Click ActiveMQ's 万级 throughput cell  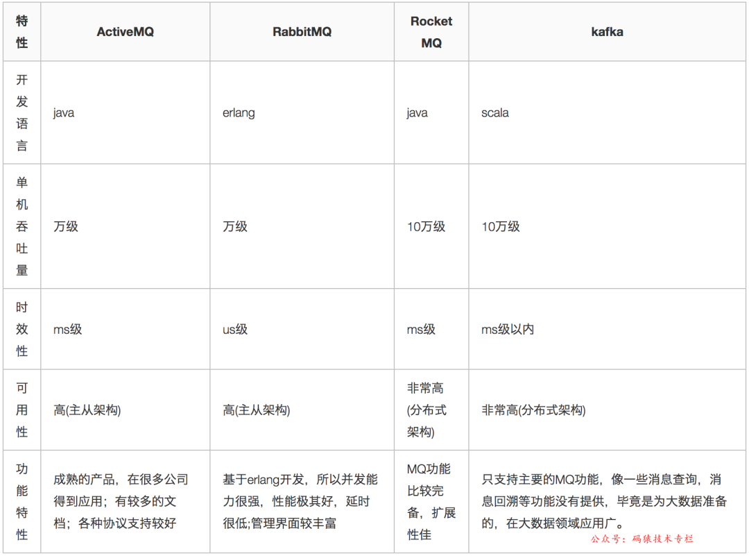[66, 226]
